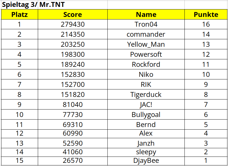Image resolution: width=228 pixels, height=166 pixels.
Task: Select the RIK name cell
Action: tap(146, 85)
